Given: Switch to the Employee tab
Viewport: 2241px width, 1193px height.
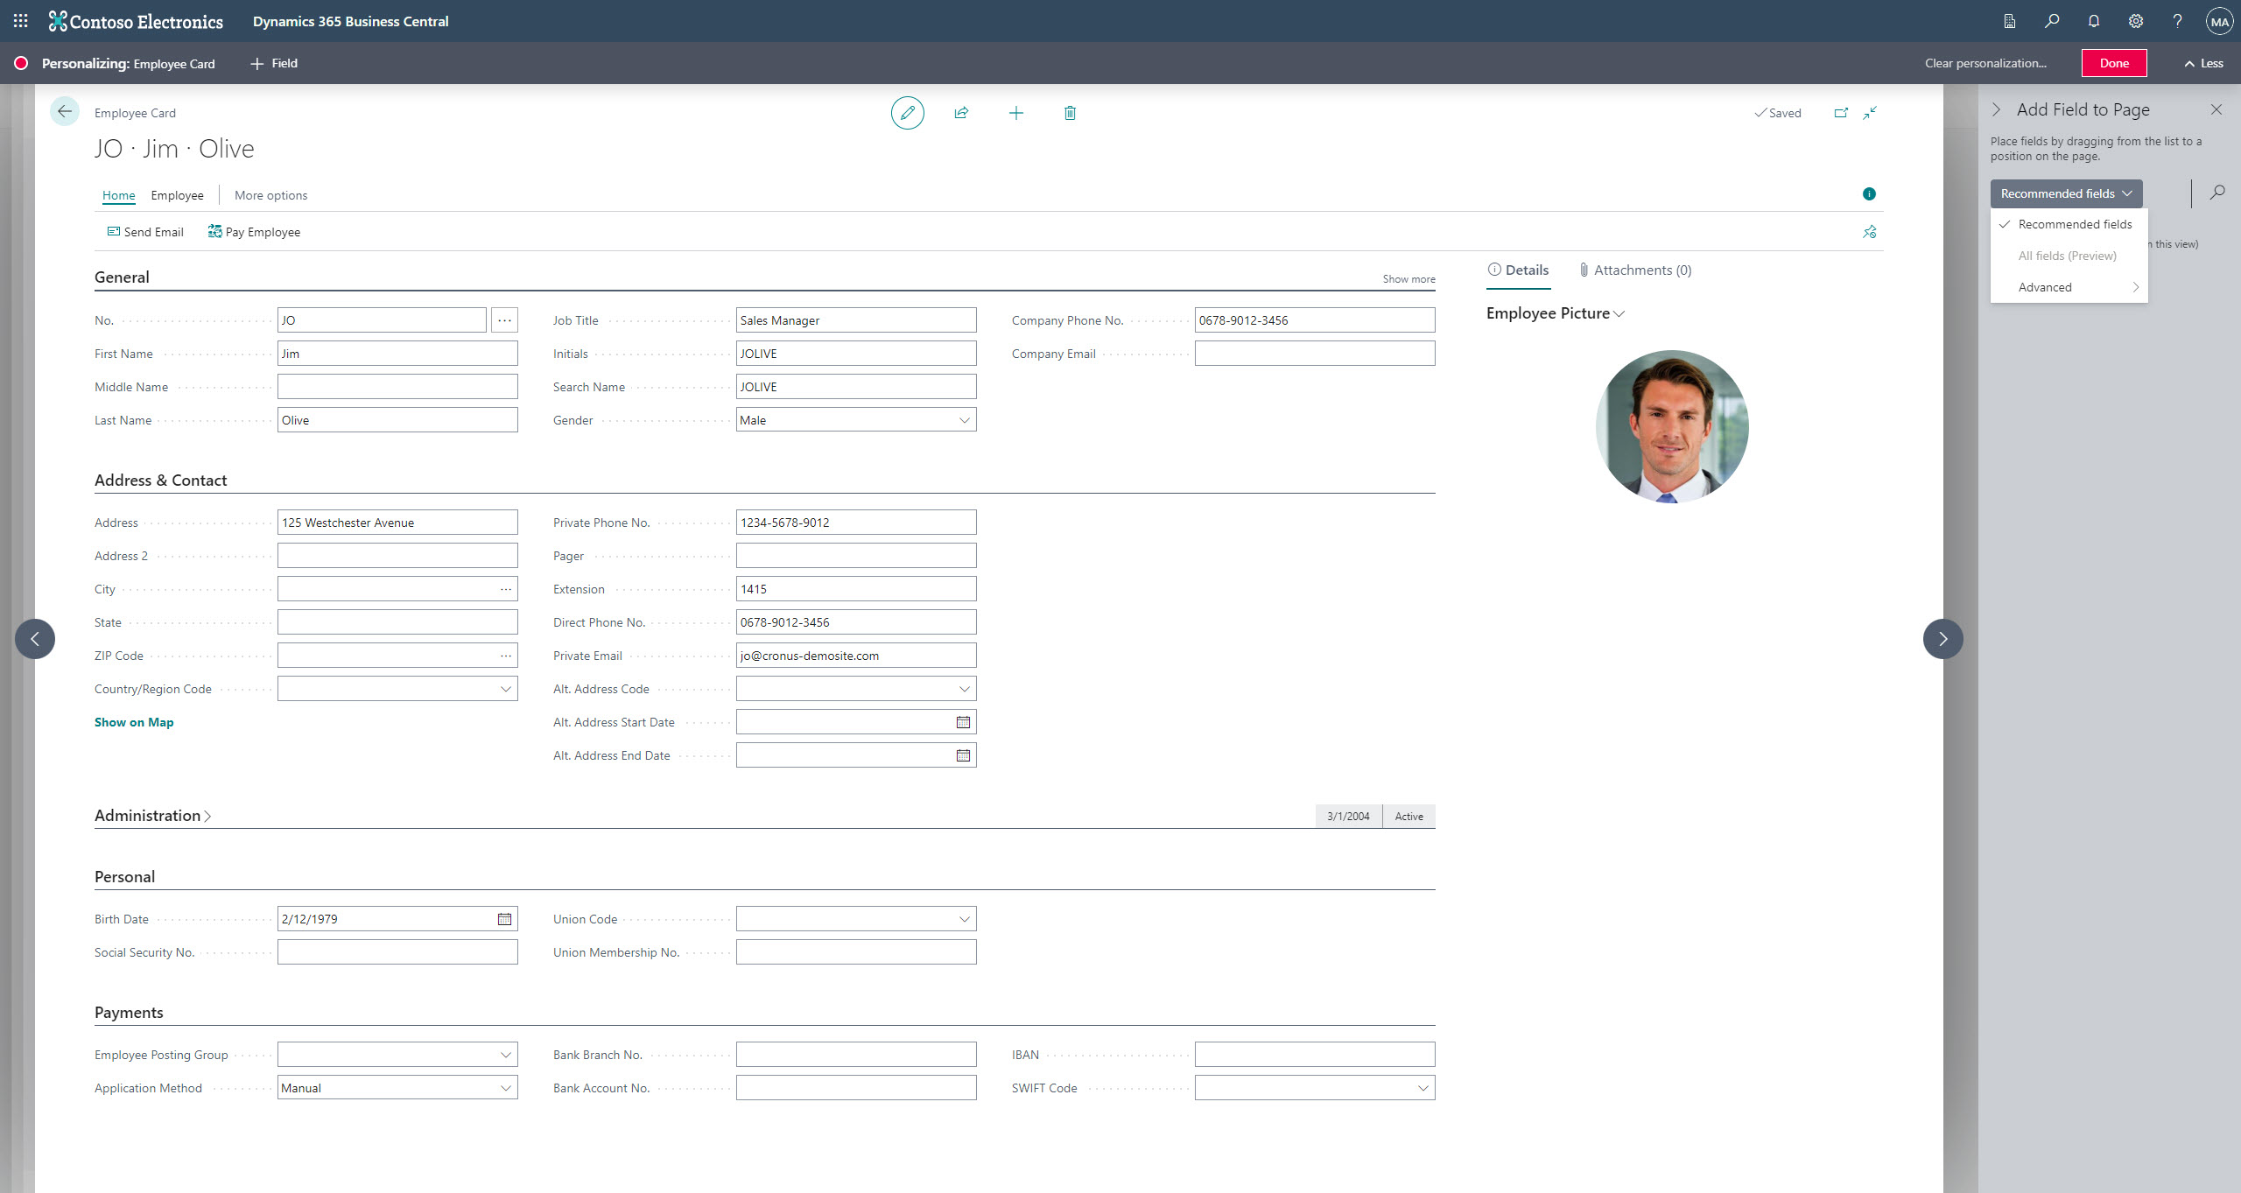Looking at the screenshot, I should tap(177, 195).
